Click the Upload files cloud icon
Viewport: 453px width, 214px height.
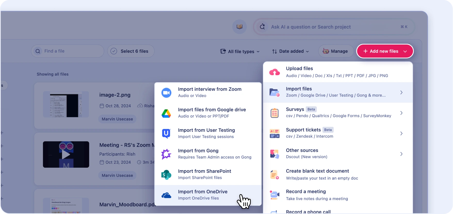[x=274, y=72]
